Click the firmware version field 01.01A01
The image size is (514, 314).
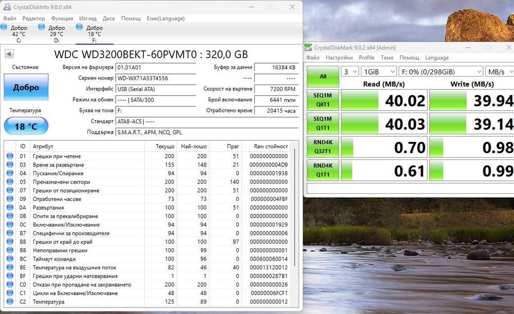click(156, 67)
